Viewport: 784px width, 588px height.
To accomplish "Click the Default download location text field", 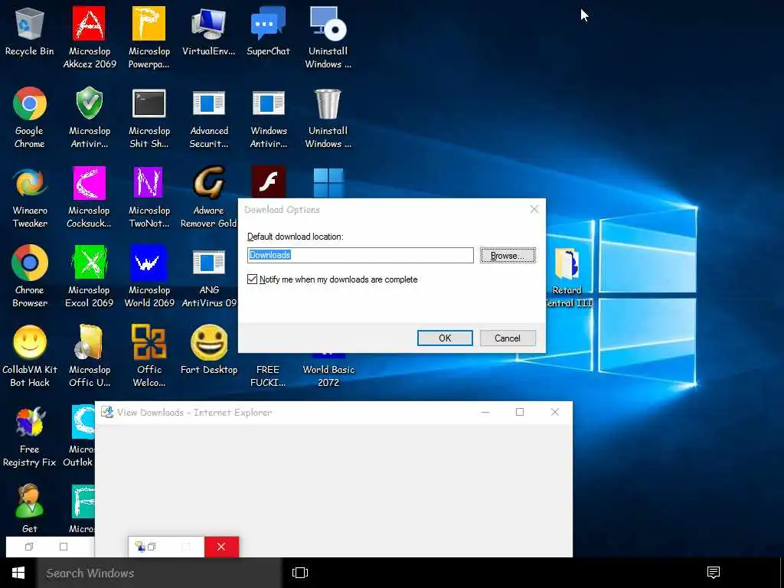I will tap(360, 255).
